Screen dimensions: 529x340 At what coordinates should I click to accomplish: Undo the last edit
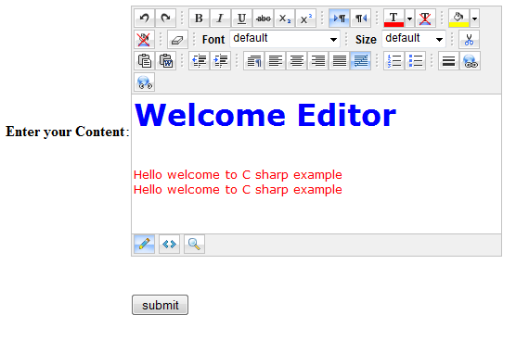[x=145, y=19]
